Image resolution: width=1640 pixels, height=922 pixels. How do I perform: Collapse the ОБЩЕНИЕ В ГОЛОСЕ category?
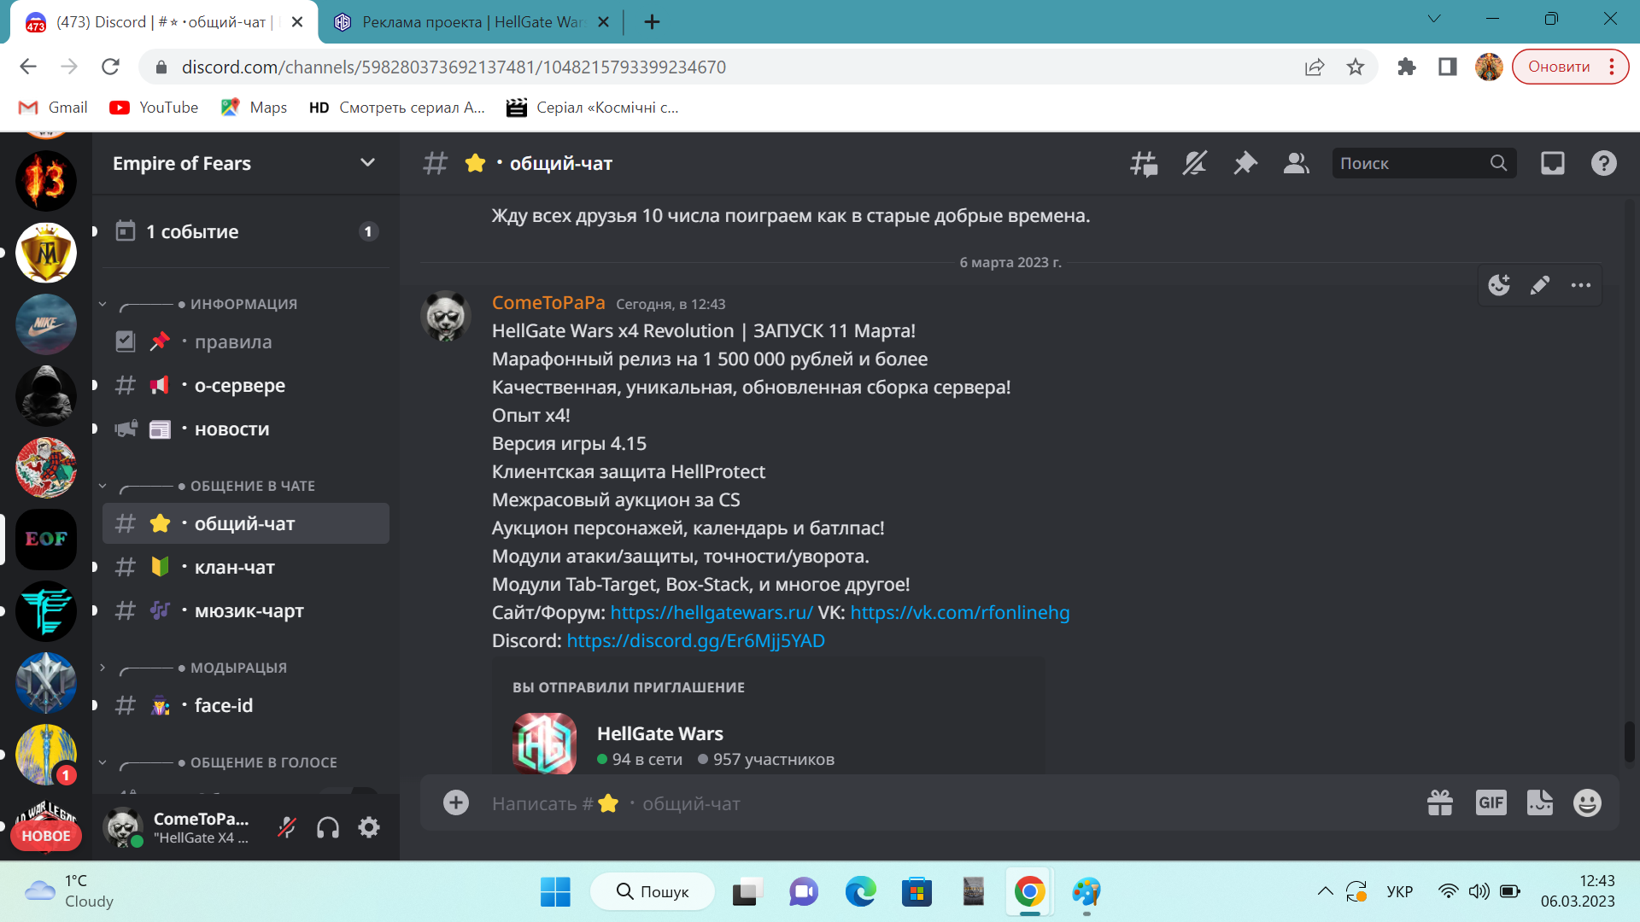click(218, 762)
